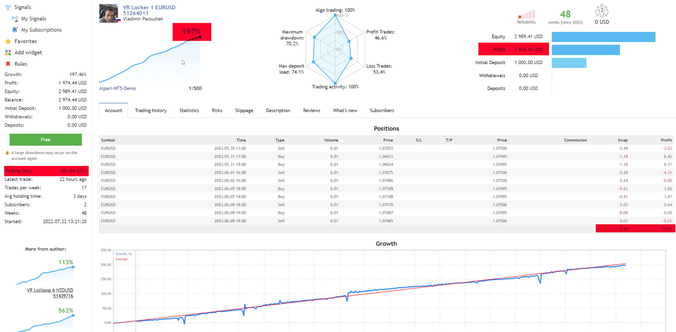Open the Statistics tab
The image size is (676, 332).
[189, 110]
